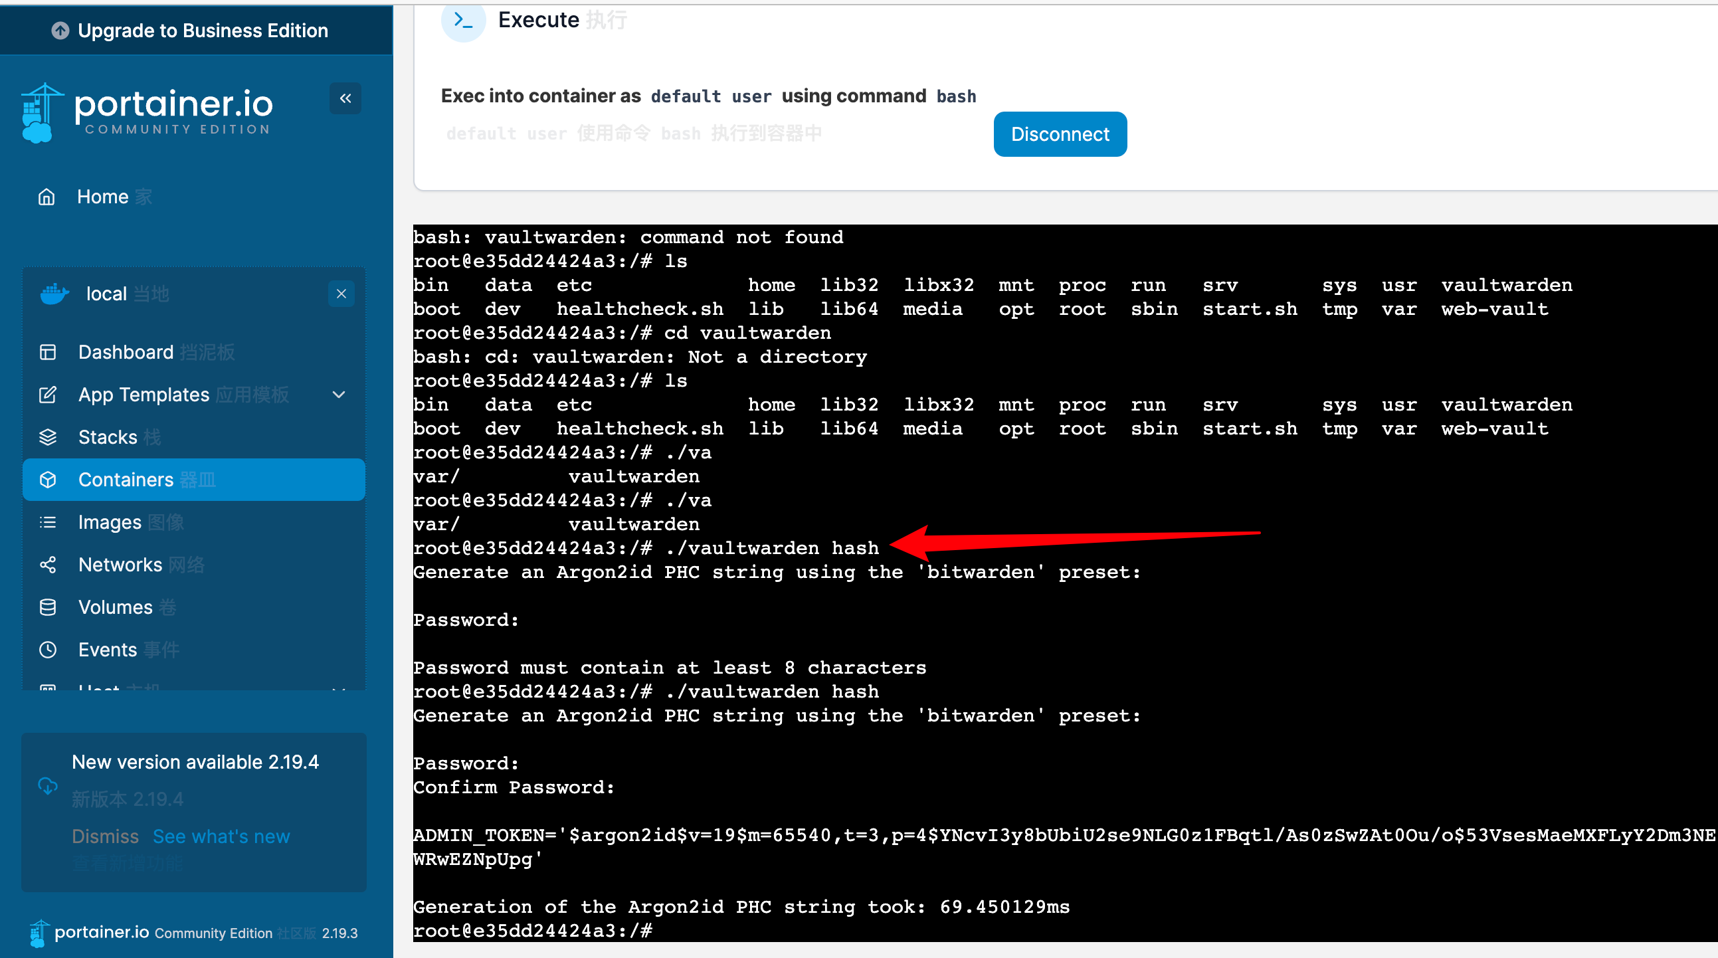Screen dimensions: 1718x958
Task: Click 'bash: cd: vaultwarden: Not a directory' line
Action: [x=640, y=357]
